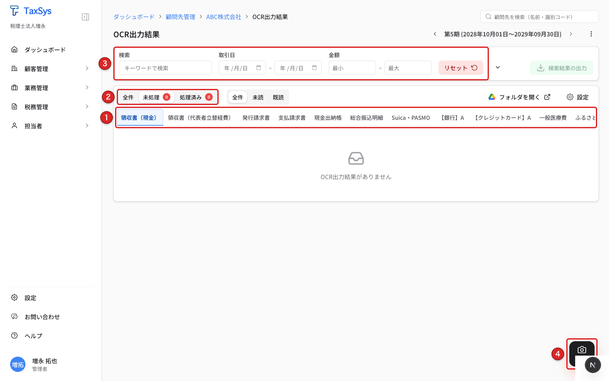Select the ダッシュボード home icon in sidebar
This screenshot has width=609, height=381.
click(x=14, y=50)
